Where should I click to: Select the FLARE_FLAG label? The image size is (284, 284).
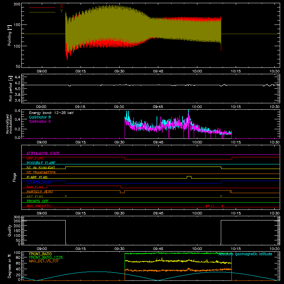coord(37,177)
